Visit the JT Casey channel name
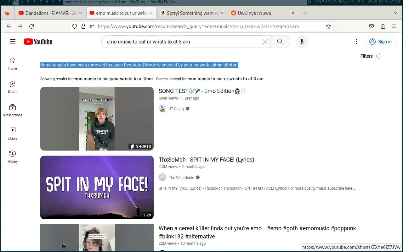403x252 pixels. 176,109
